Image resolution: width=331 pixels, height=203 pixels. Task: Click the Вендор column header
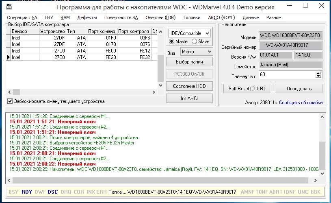[25, 31]
